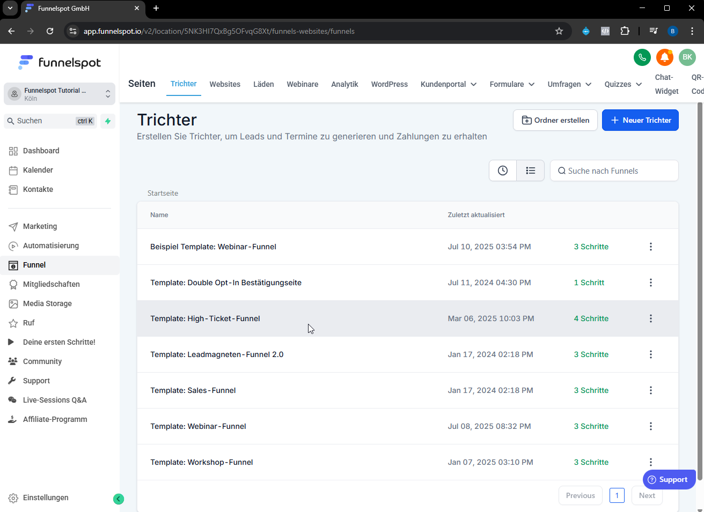Open the Funnelspot Tutorial account switcher
The image size is (704, 512).
point(60,94)
